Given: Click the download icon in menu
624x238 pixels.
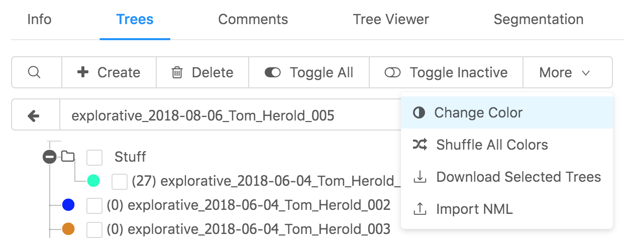Looking at the screenshot, I should [420, 177].
